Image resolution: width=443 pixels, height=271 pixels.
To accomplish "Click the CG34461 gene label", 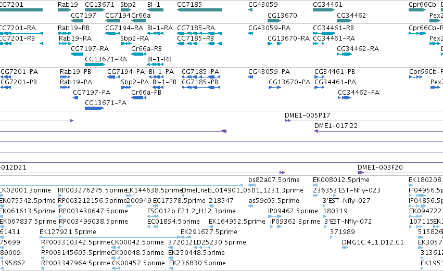I will point(327,5).
